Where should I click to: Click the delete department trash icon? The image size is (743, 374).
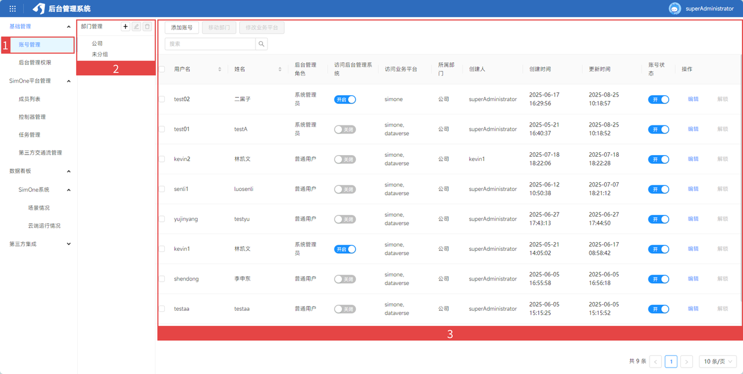tap(147, 27)
